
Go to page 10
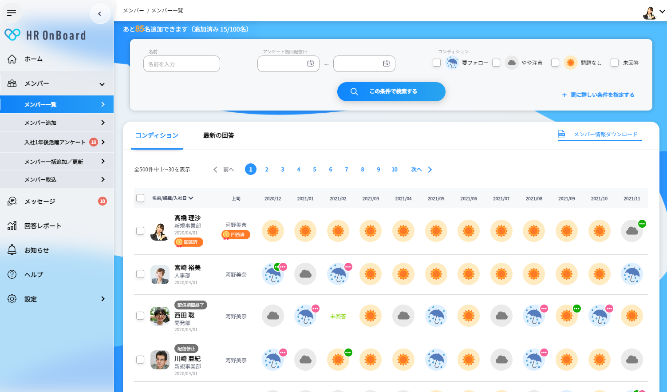tap(395, 170)
